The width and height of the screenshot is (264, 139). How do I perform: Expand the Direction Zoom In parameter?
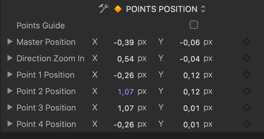10,59
